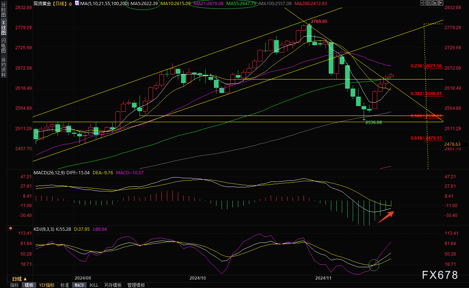Open the VIP指标 tab
469x288 pixels.
[47, 285]
